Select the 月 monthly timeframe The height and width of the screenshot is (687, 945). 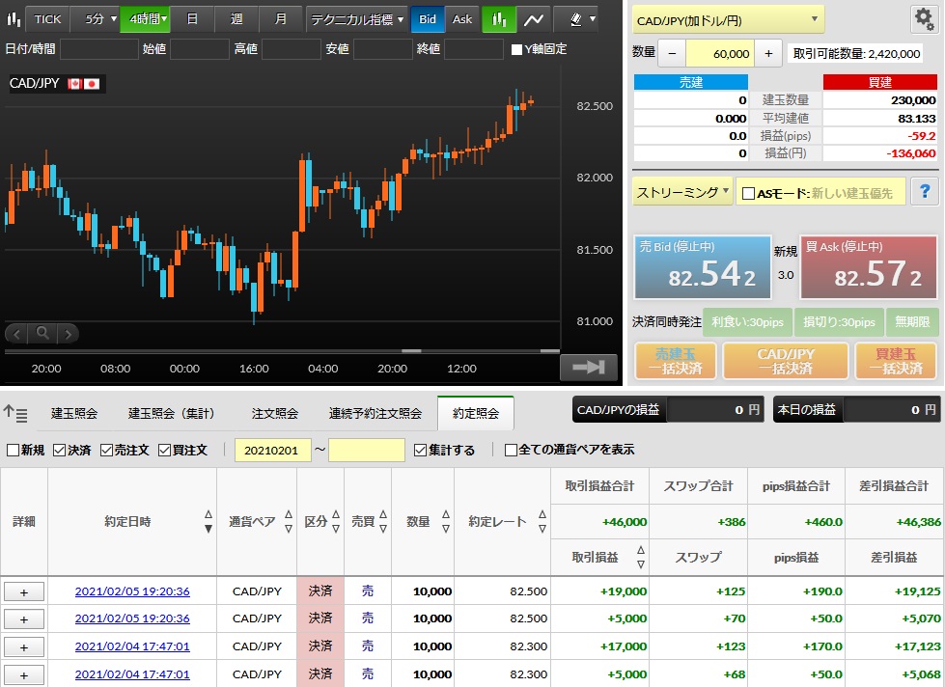click(280, 19)
